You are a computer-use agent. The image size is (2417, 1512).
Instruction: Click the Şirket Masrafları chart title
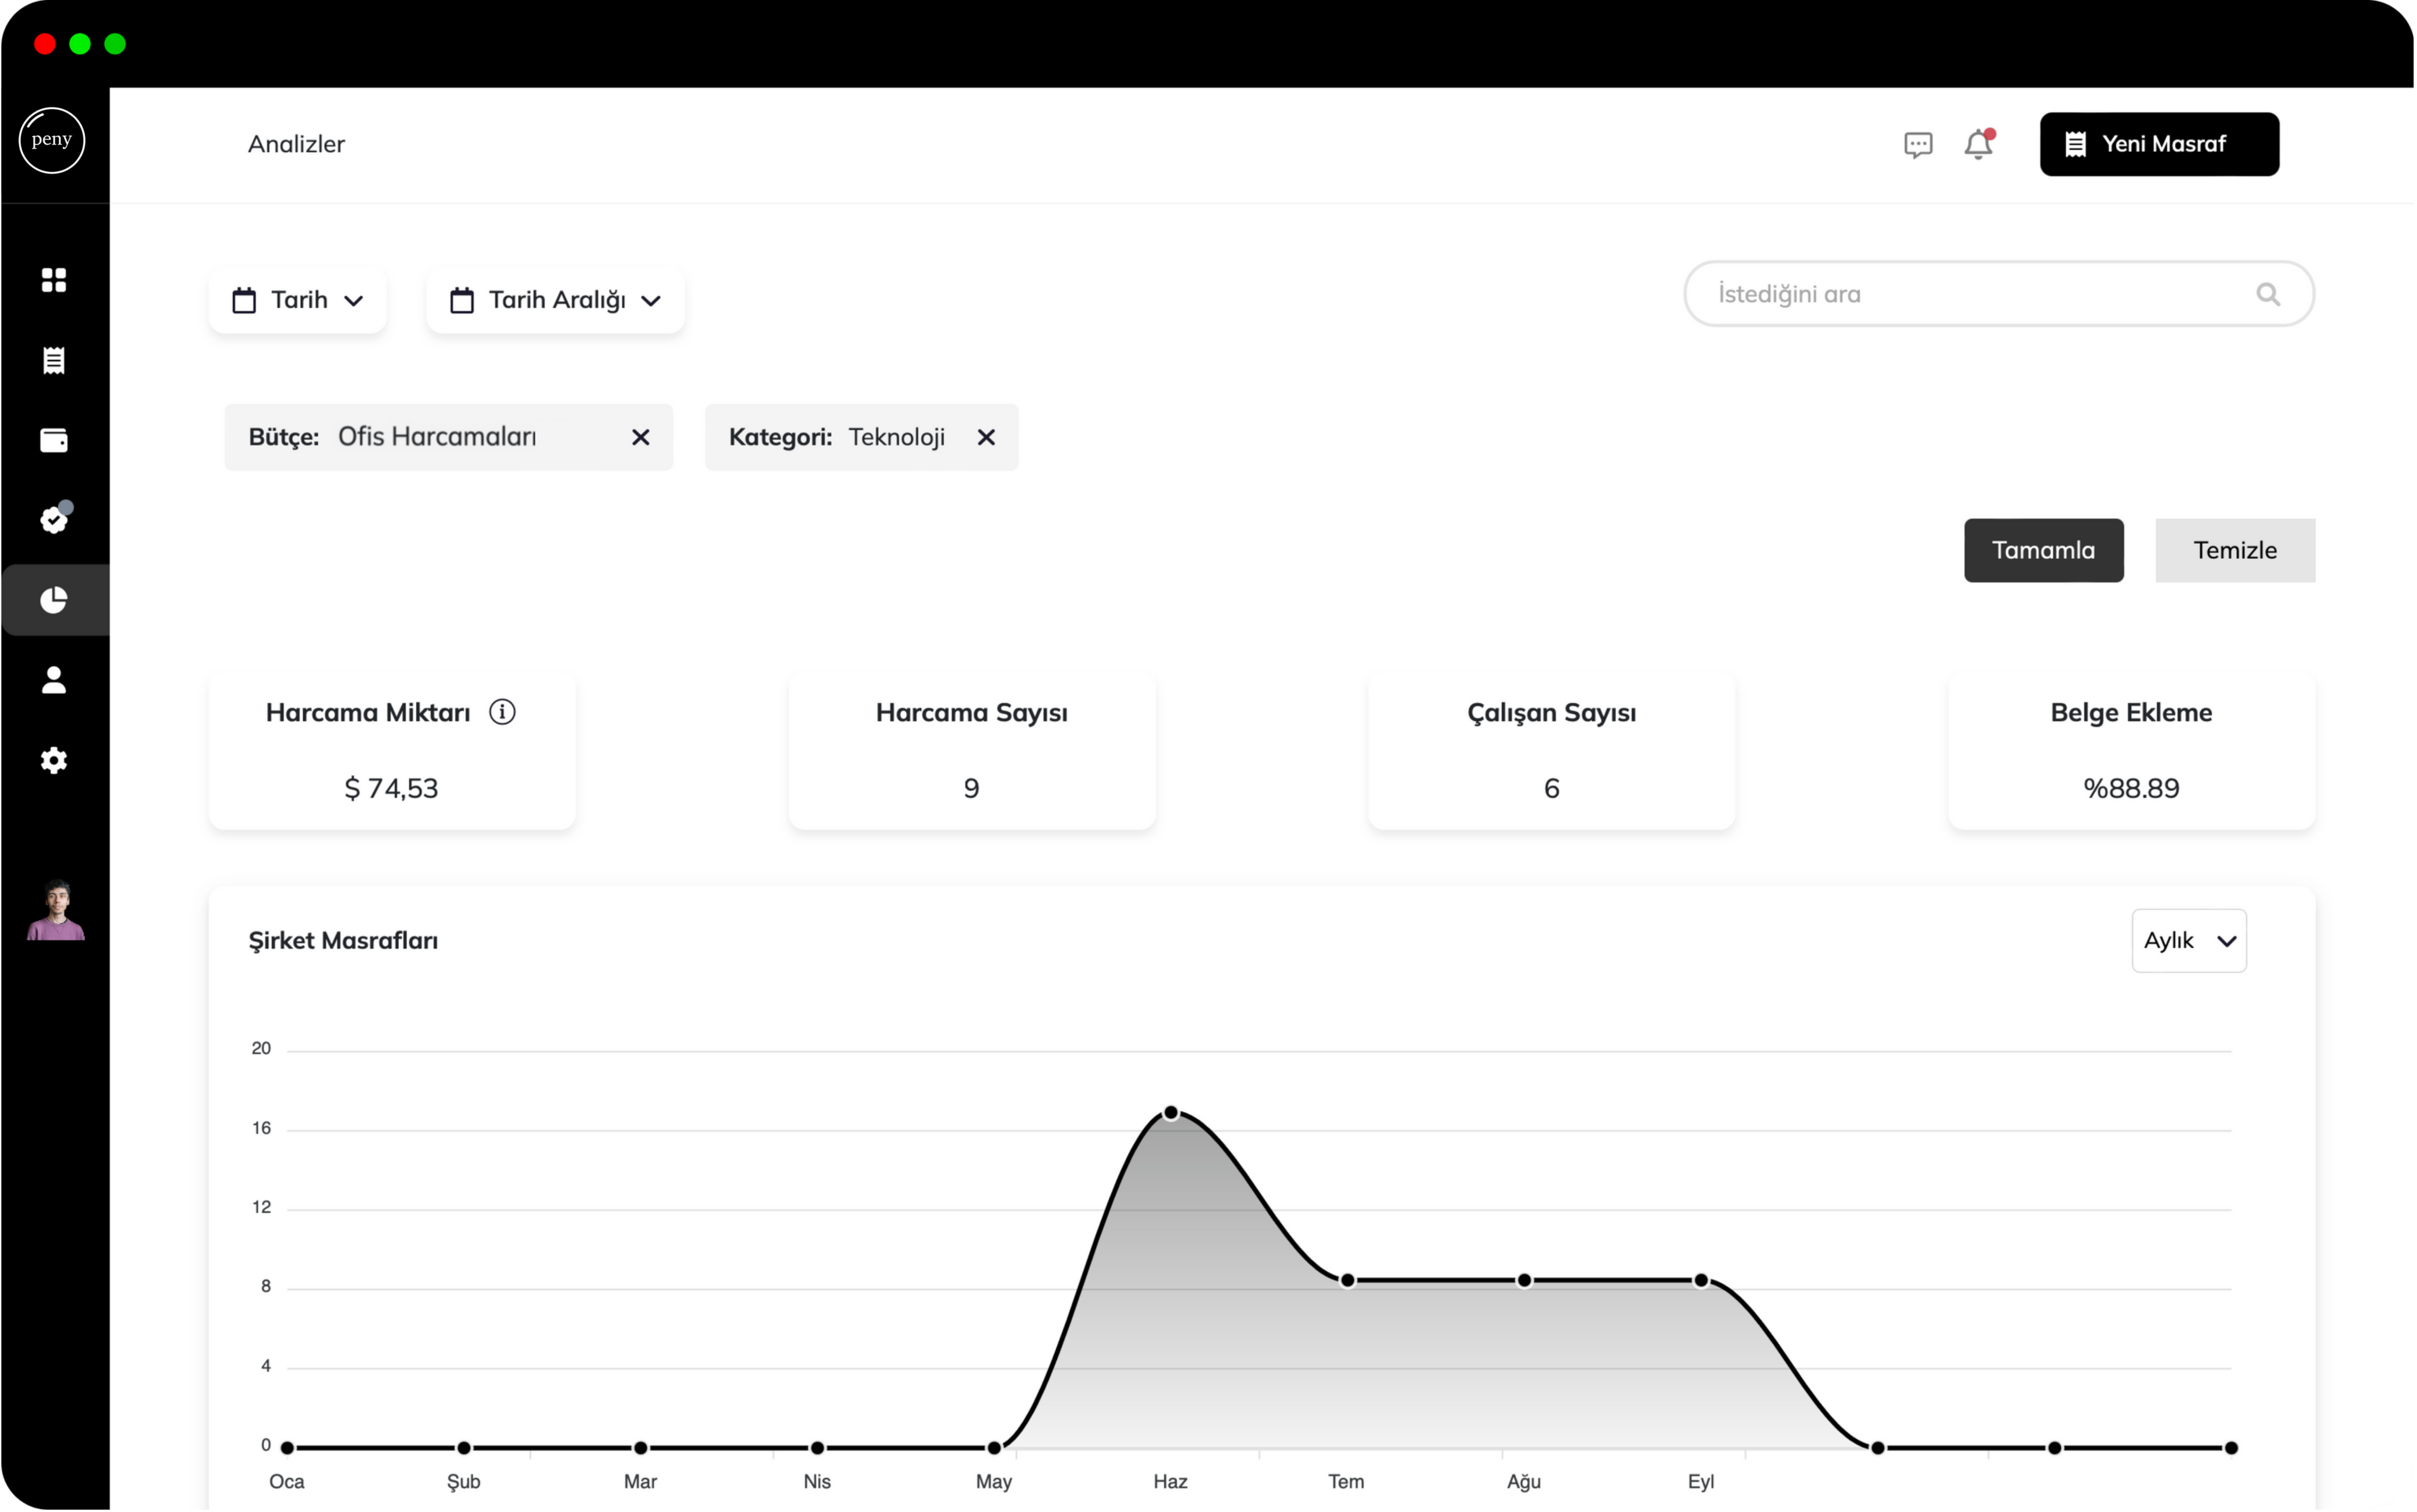pyautogui.click(x=343, y=941)
